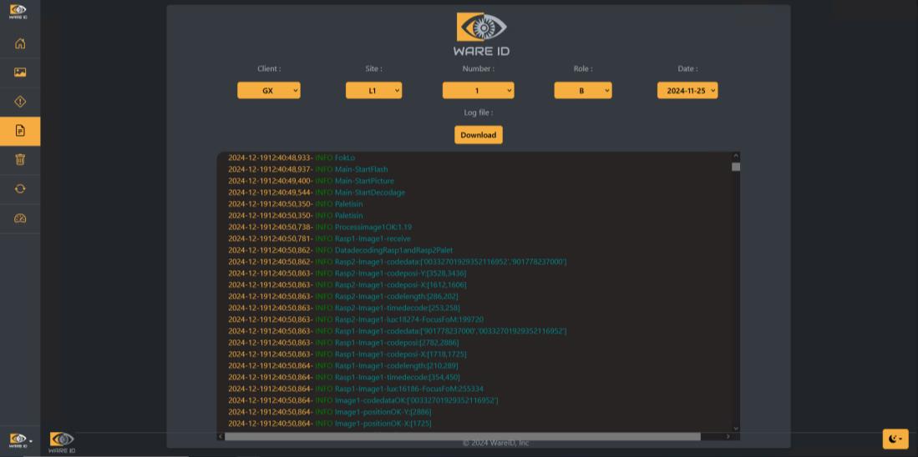This screenshot has width=918, height=457.
Task: Select the log file document icon
Action: pos(20,131)
